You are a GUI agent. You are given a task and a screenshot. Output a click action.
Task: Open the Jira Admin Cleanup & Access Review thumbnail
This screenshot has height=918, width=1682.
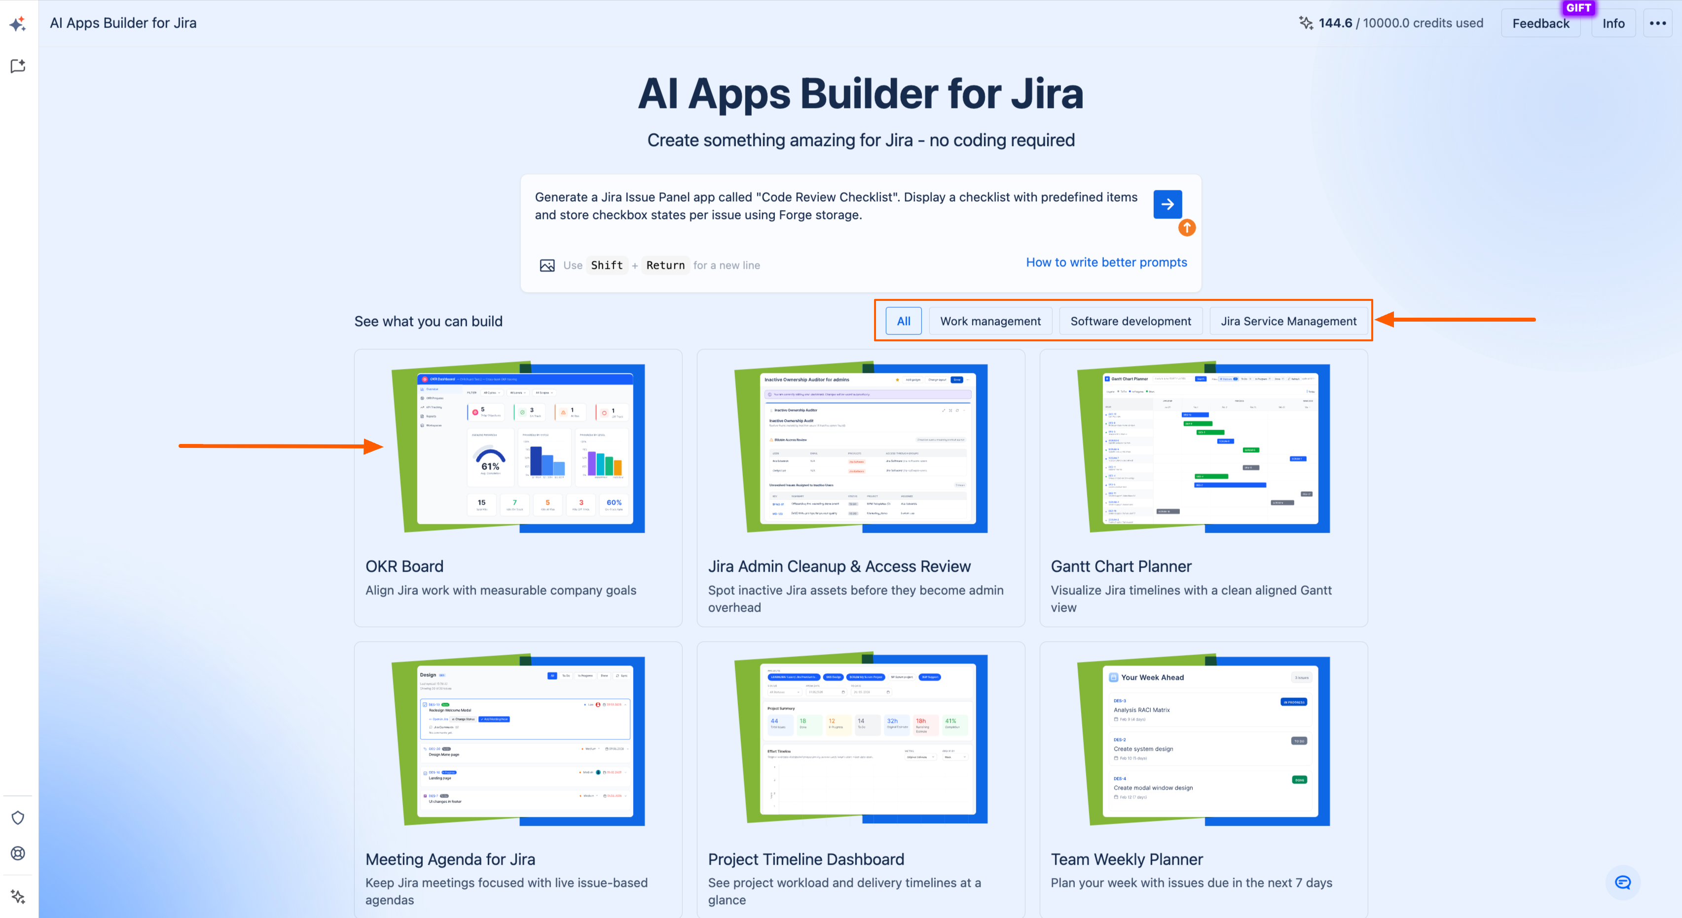[861, 447]
